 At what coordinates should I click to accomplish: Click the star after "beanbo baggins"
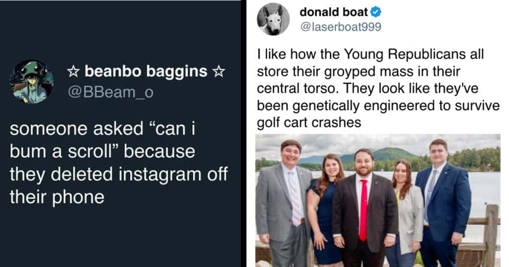(x=218, y=72)
